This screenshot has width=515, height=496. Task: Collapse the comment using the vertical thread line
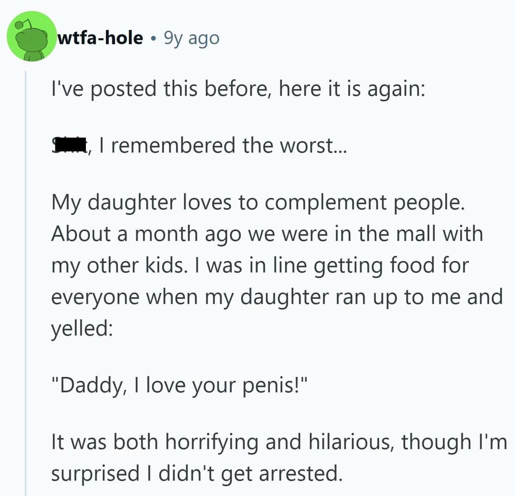tap(26, 281)
